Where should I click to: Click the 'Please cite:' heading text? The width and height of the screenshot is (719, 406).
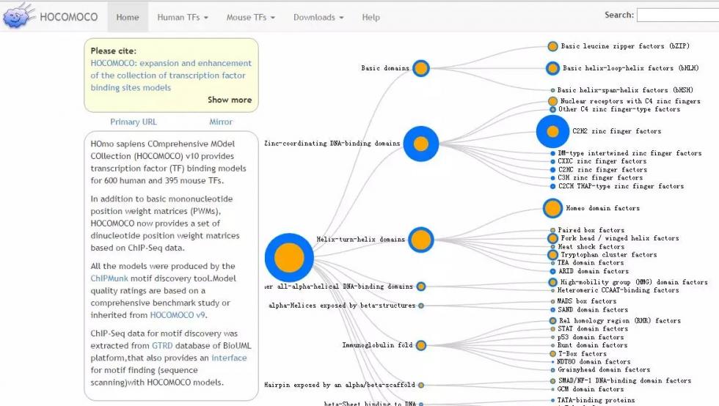pyautogui.click(x=113, y=51)
